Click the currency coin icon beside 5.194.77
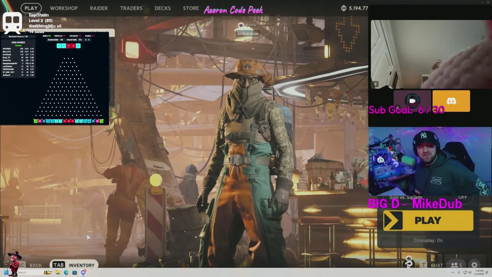Viewport: 492px width, 277px height. (344, 8)
